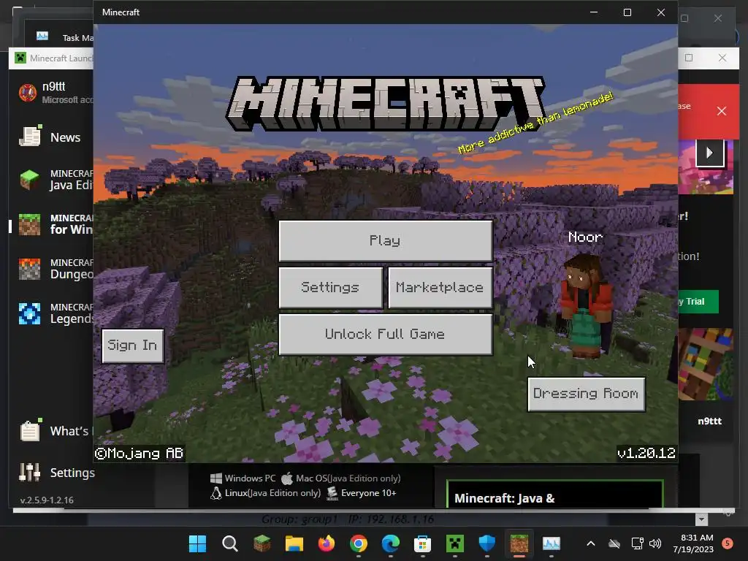Click n9ttt account avatar in Launcher
This screenshot has width=748, height=561.
pos(28,93)
